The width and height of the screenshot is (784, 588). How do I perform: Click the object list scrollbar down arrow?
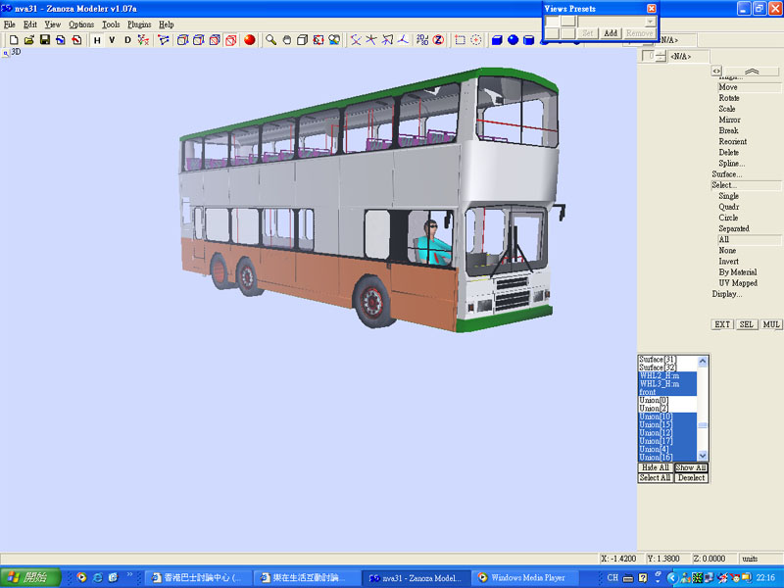[703, 457]
